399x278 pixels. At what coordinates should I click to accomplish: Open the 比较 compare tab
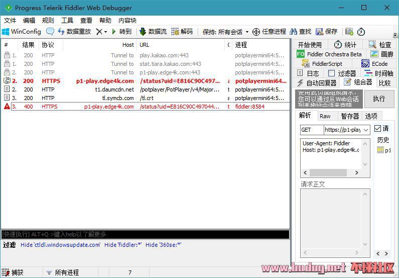[x=385, y=83]
